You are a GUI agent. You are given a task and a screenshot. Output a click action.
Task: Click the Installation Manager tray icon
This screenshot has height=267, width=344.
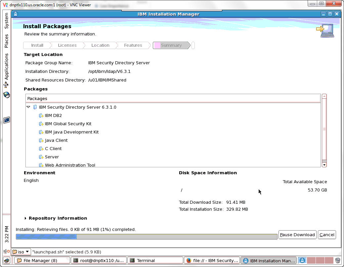click(x=302, y=260)
